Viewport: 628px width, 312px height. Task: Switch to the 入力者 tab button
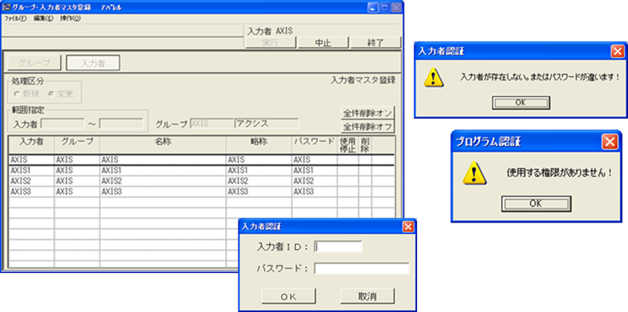point(93,63)
